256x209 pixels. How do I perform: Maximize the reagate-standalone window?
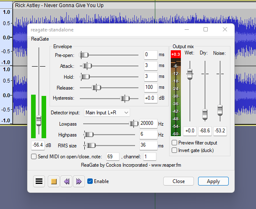(206, 29)
